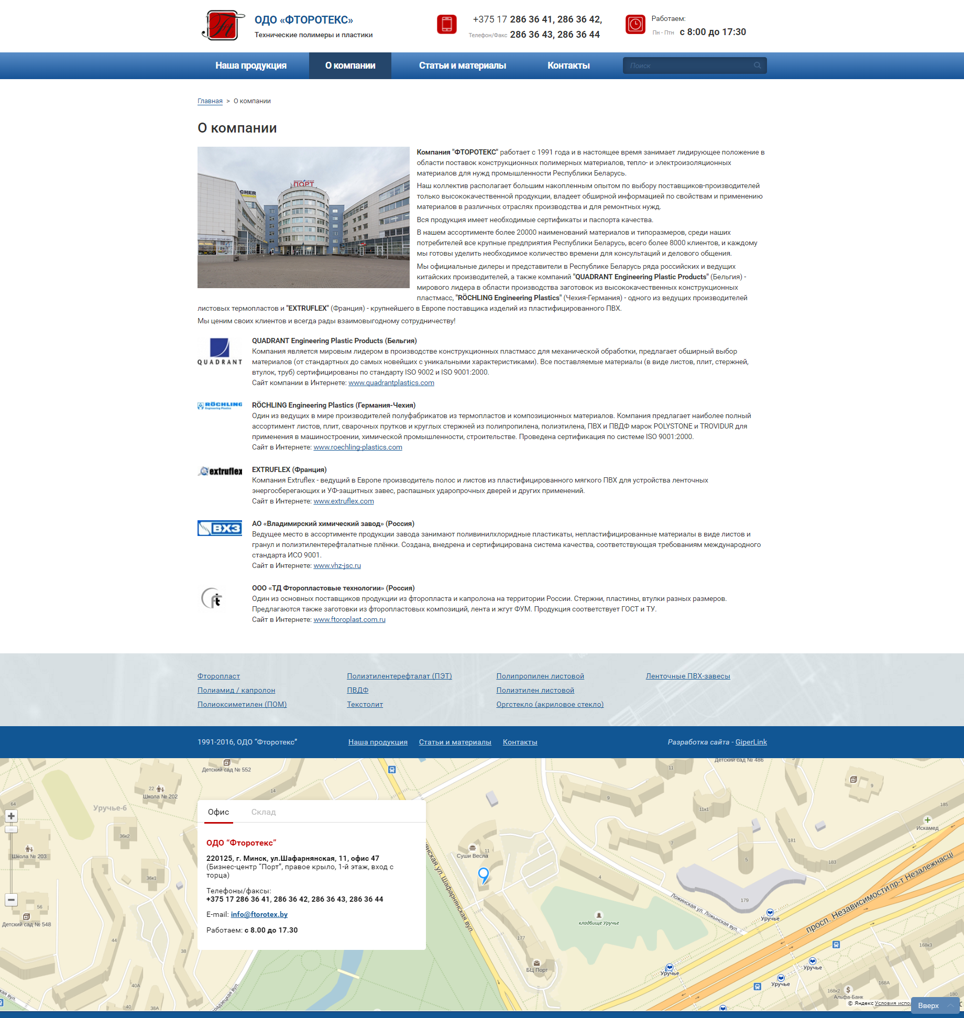Open Текстолит footer link
This screenshot has width=964, height=1018.
365,704
